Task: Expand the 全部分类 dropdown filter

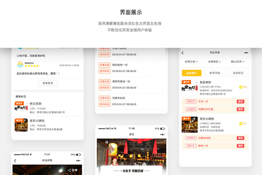Action: click(191, 62)
